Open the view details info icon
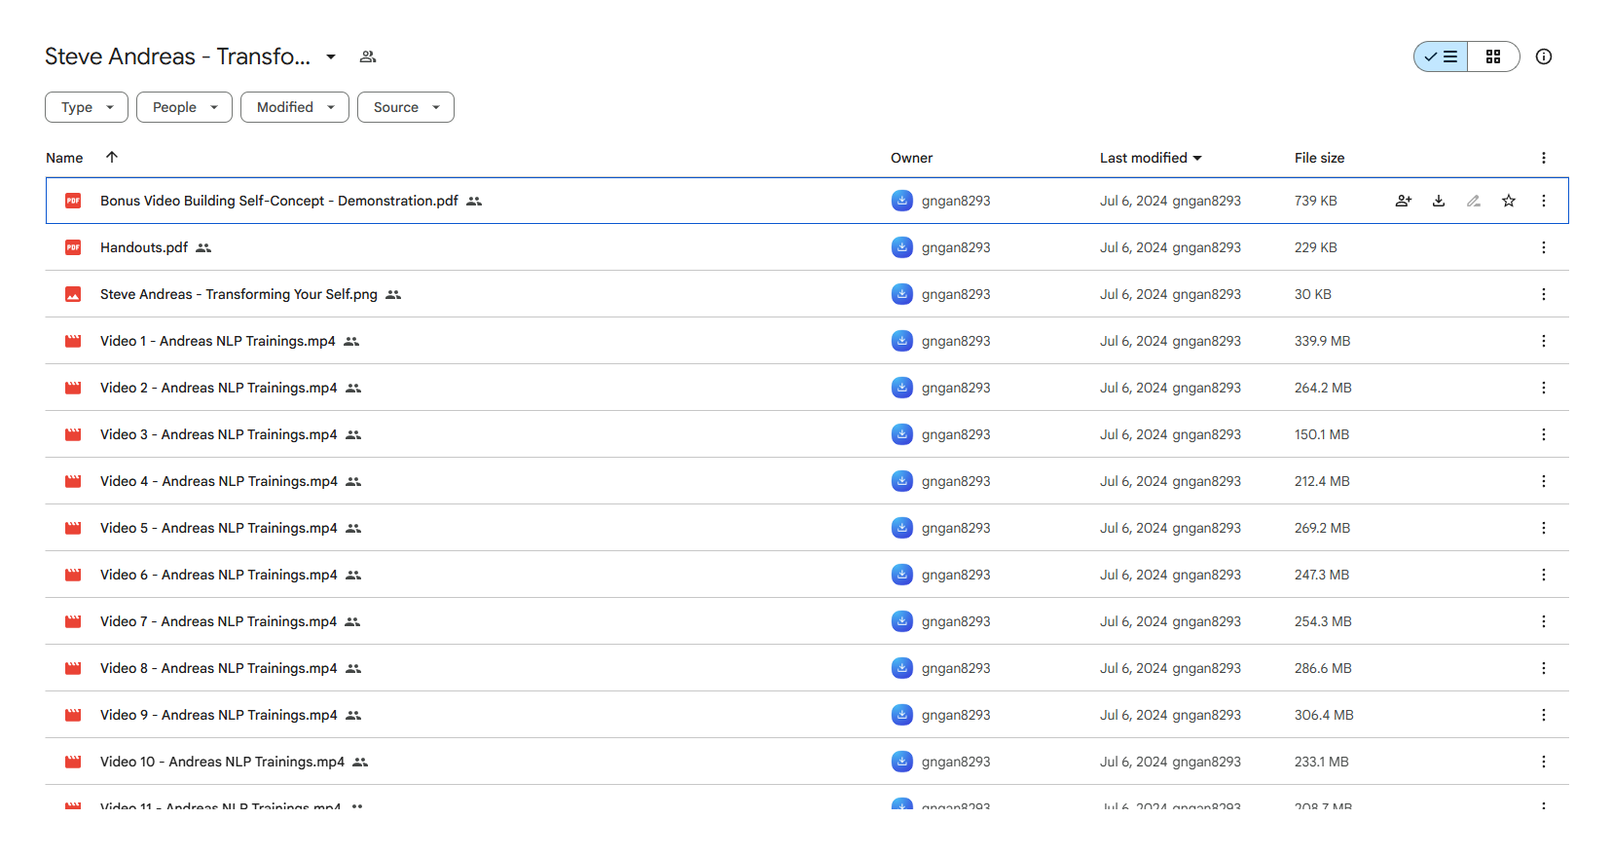The image size is (1612, 857). [1544, 56]
